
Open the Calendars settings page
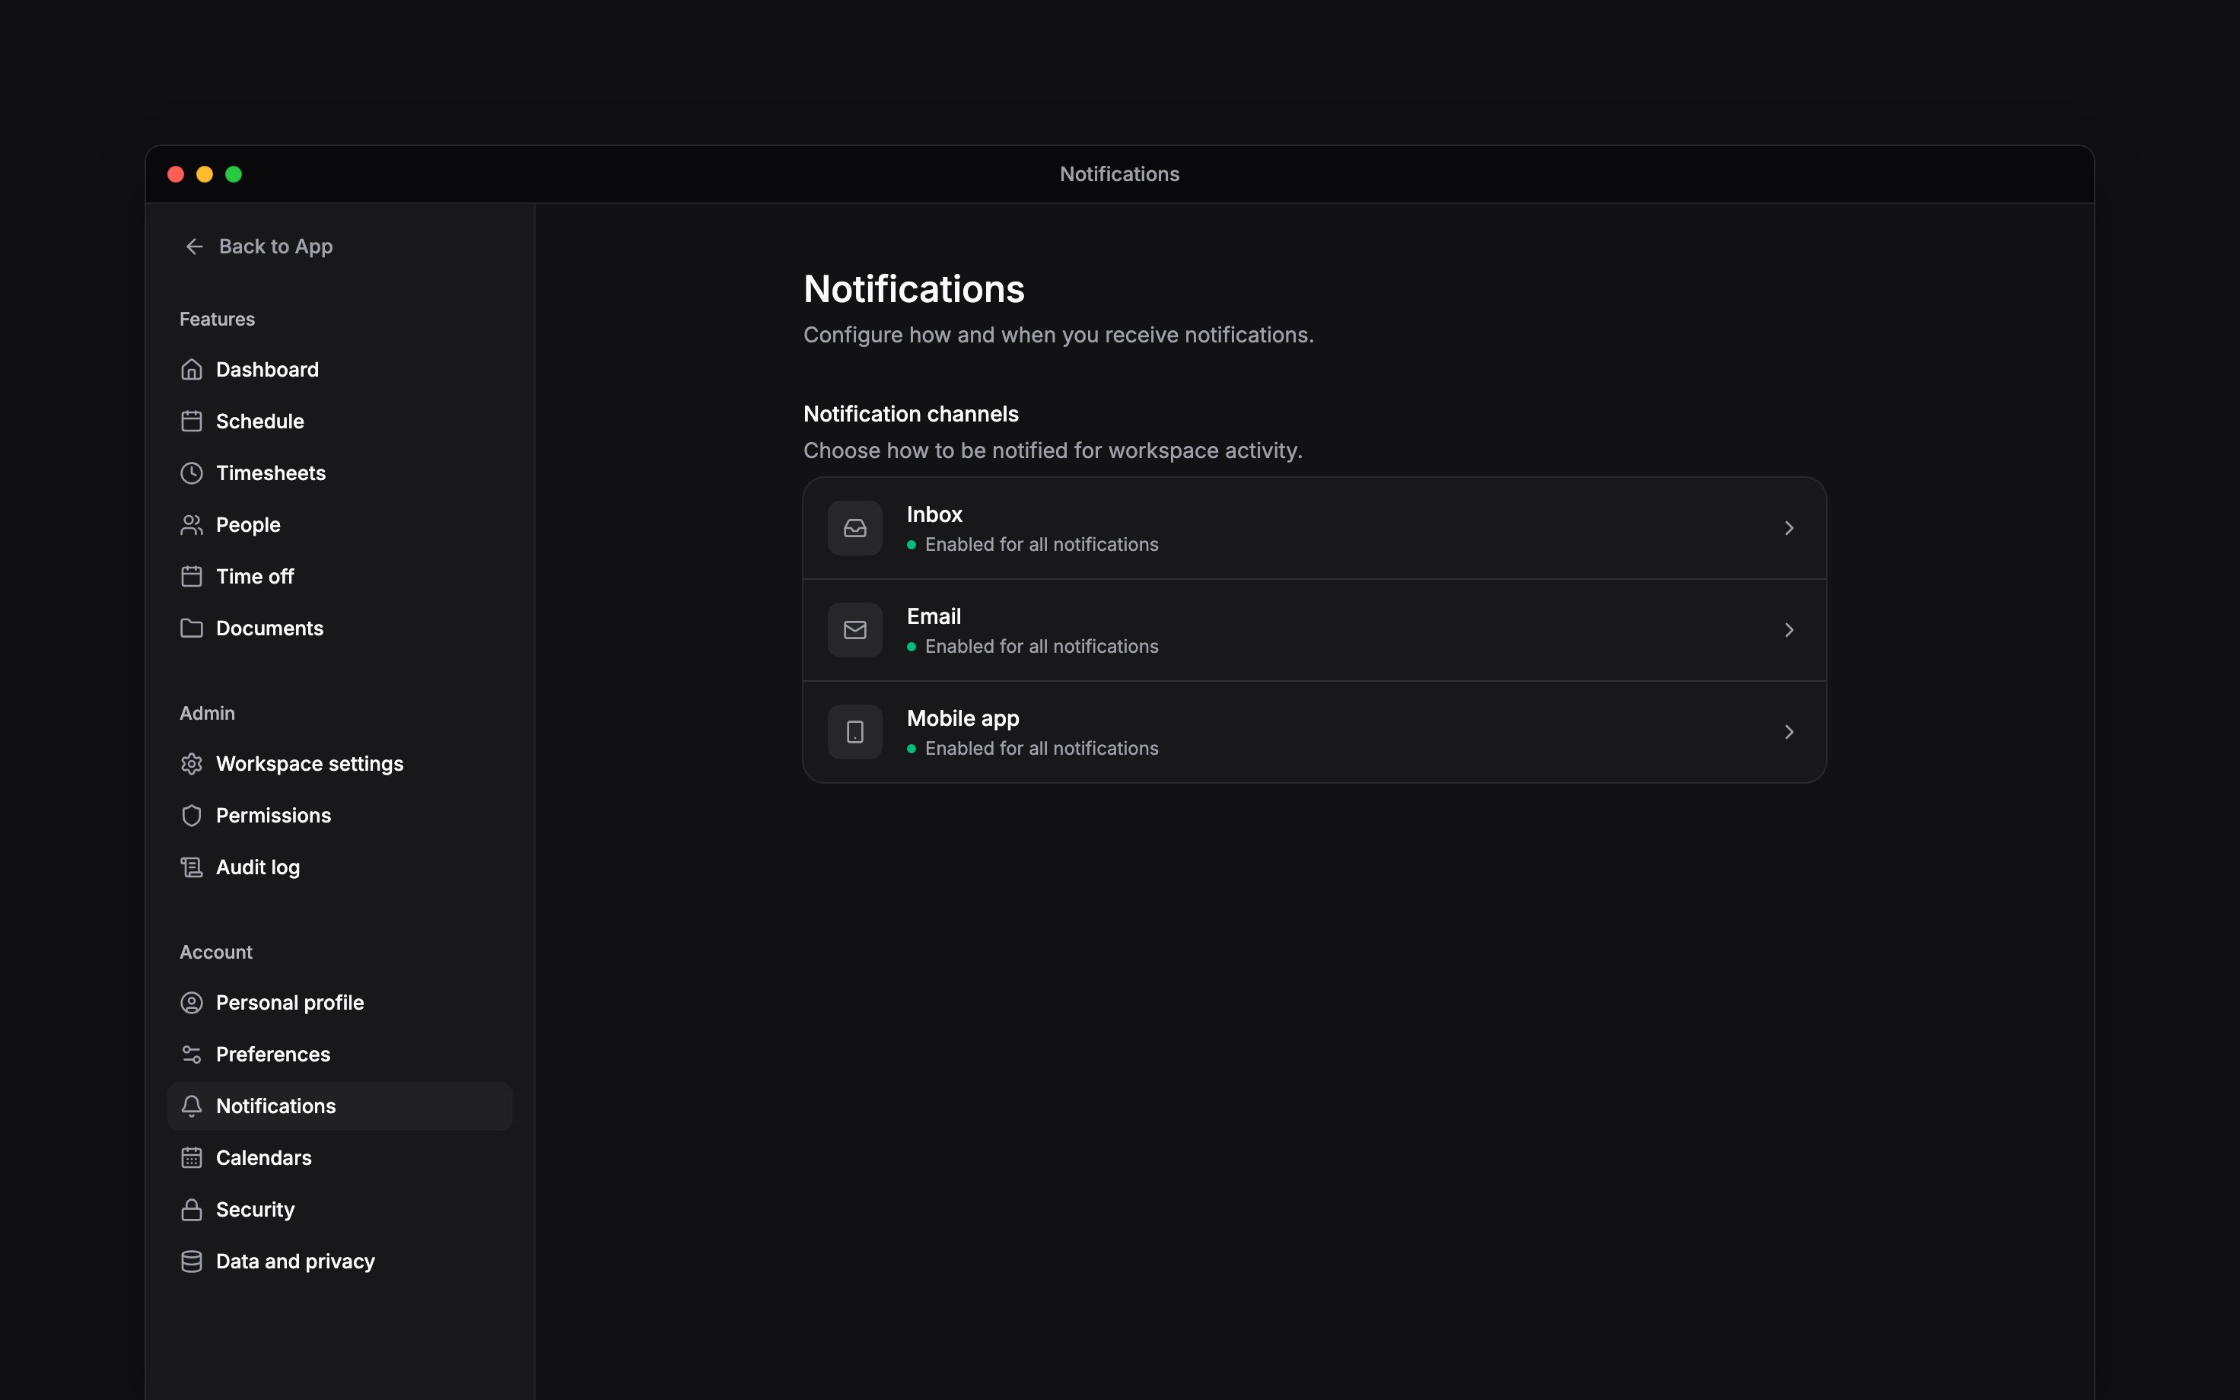(339, 1158)
